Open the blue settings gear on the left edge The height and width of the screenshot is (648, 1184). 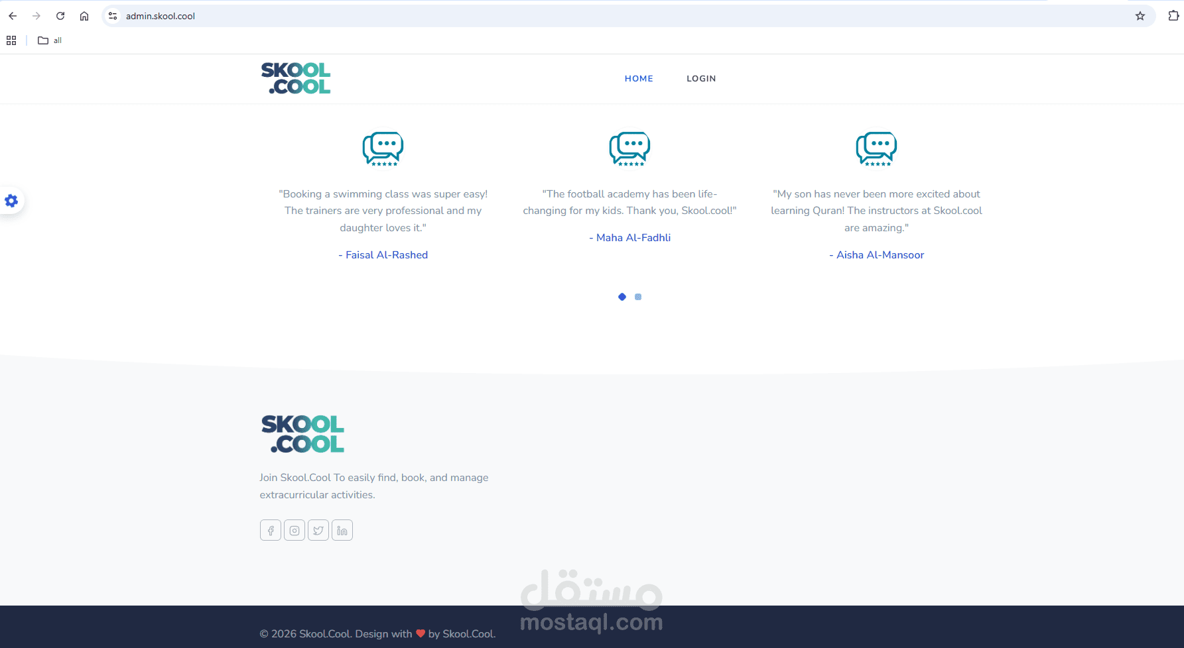11,201
